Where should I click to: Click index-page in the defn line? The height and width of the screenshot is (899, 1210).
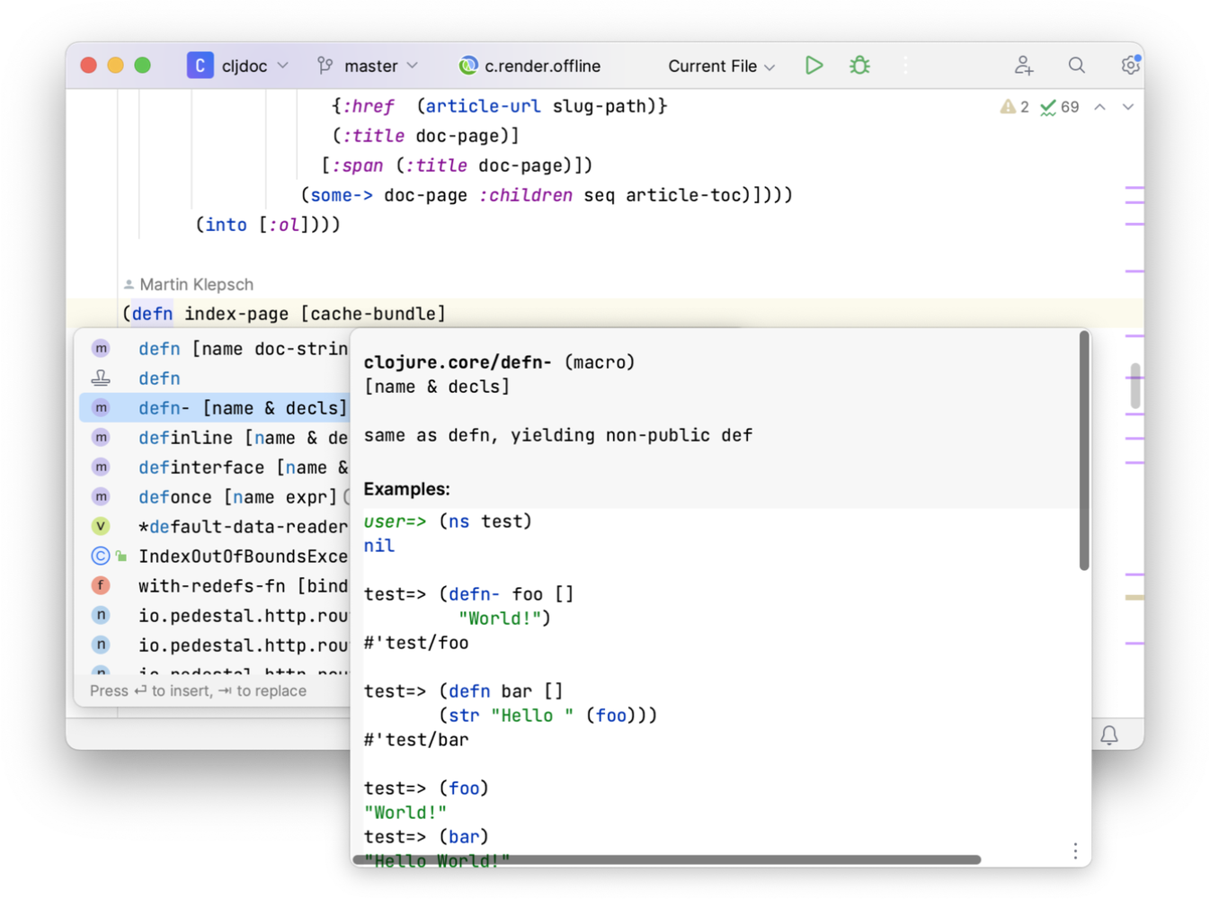tap(236, 314)
